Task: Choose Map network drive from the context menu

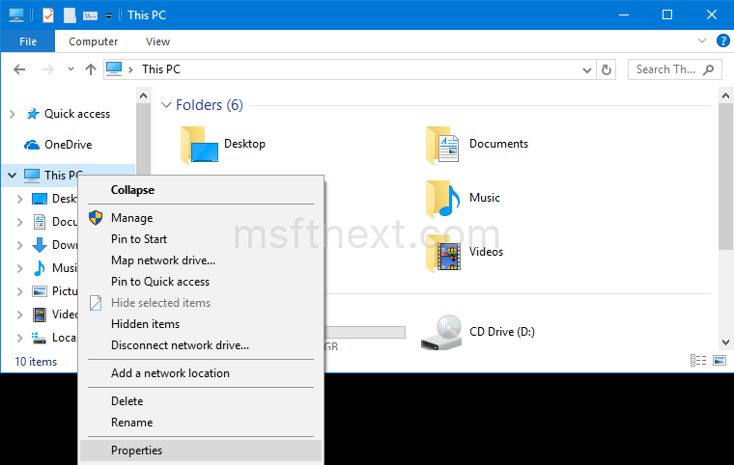Action: pos(201,260)
